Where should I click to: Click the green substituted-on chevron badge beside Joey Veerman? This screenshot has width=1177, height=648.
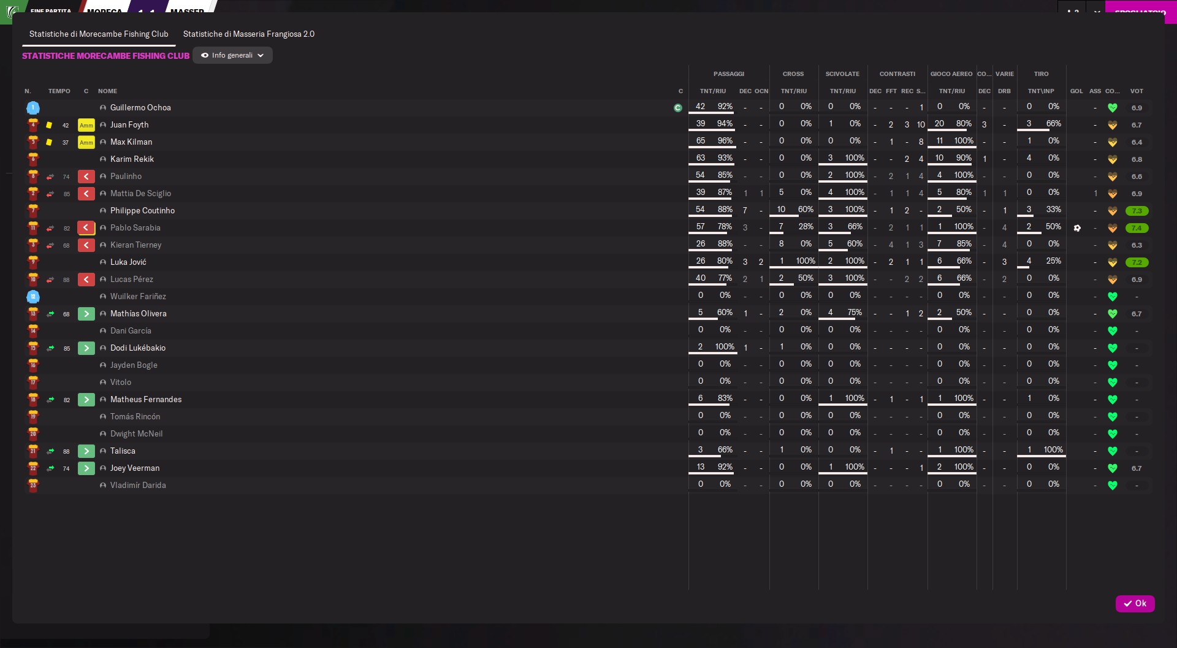tap(86, 468)
